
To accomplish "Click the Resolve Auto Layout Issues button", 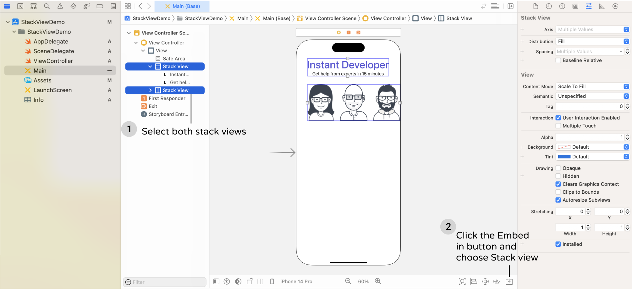I will (497, 281).
